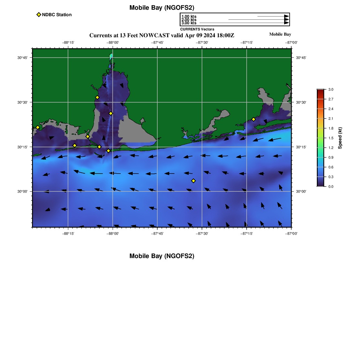Select the offshore NDBC station marker in the Gulf
The image size is (356, 340).
[193, 181]
